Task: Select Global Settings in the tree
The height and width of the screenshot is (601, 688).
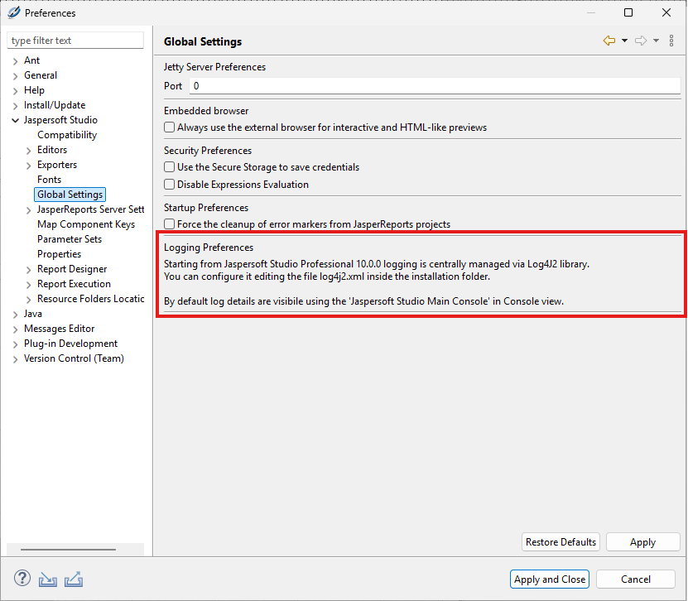Action: [70, 195]
